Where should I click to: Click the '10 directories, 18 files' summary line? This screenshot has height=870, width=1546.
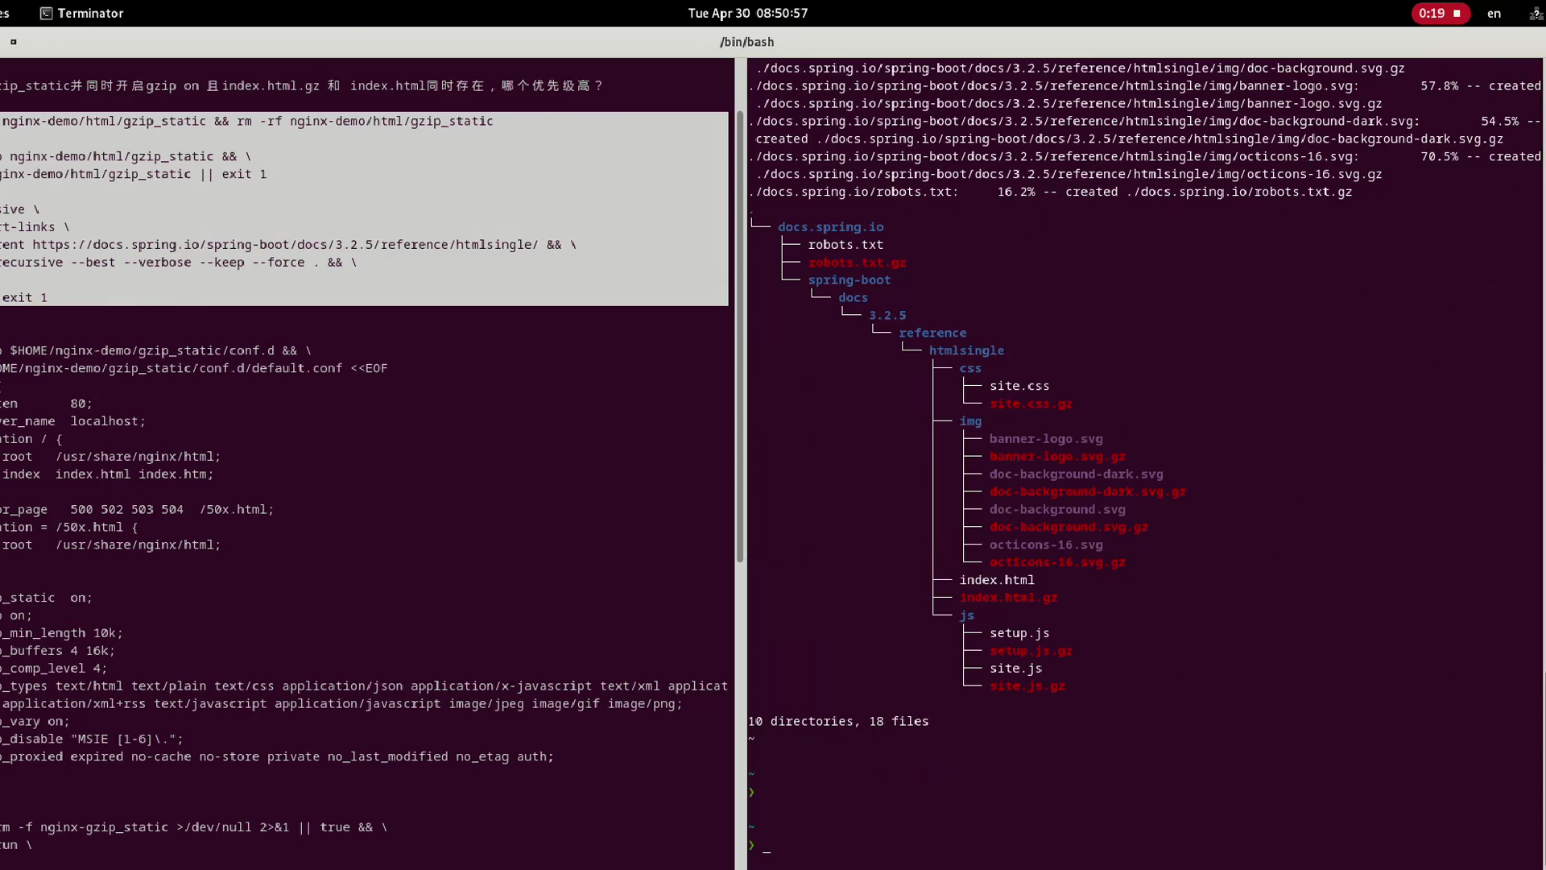(838, 722)
